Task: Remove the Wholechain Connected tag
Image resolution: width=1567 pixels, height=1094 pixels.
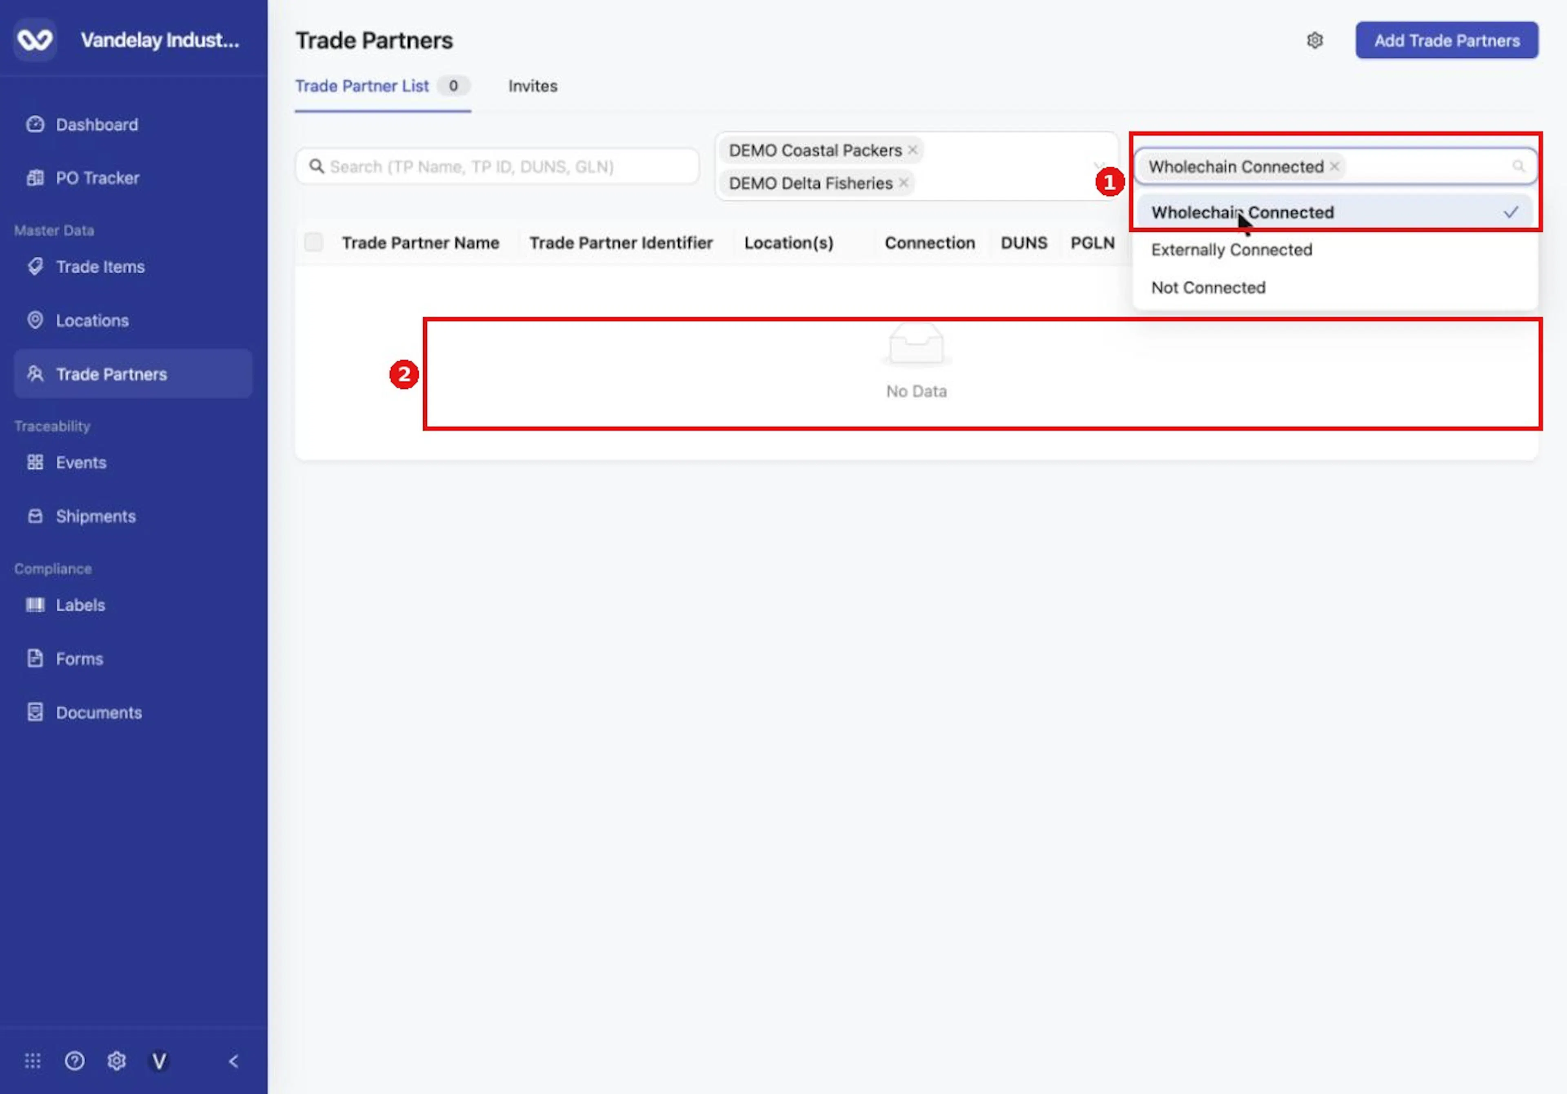Action: click(1334, 166)
